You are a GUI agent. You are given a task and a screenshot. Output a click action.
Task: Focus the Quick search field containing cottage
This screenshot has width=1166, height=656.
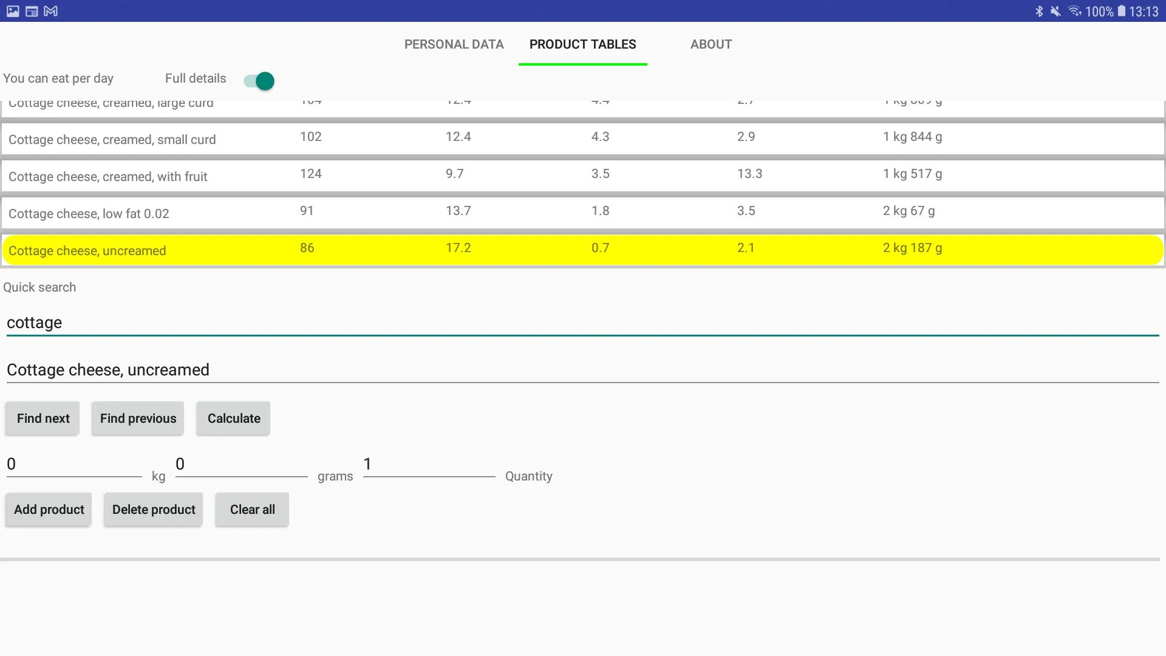[583, 323]
